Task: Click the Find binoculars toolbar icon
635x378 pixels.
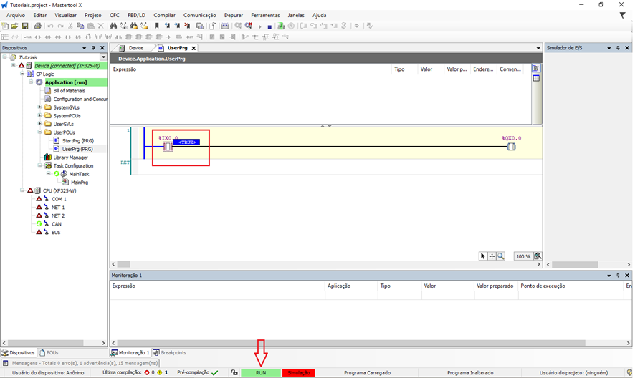Action: coord(113,26)
